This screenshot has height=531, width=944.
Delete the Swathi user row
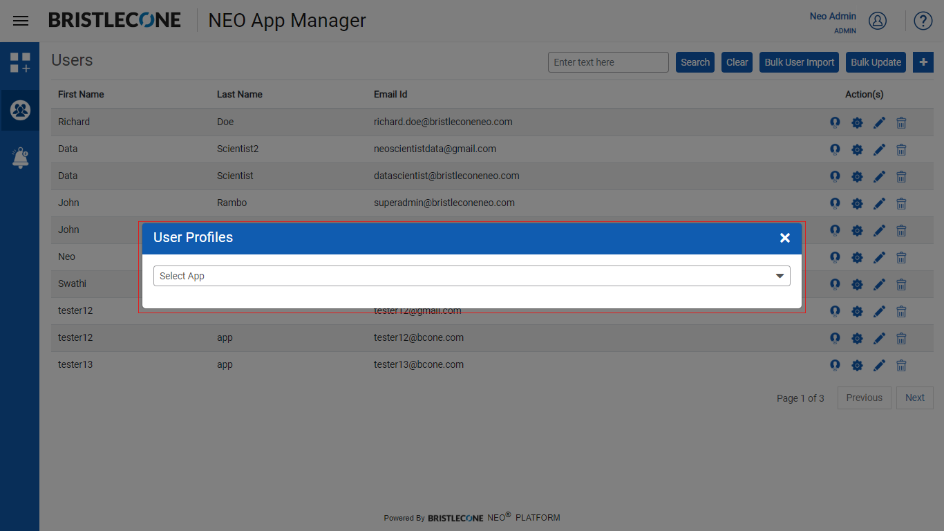coord(901,284)
